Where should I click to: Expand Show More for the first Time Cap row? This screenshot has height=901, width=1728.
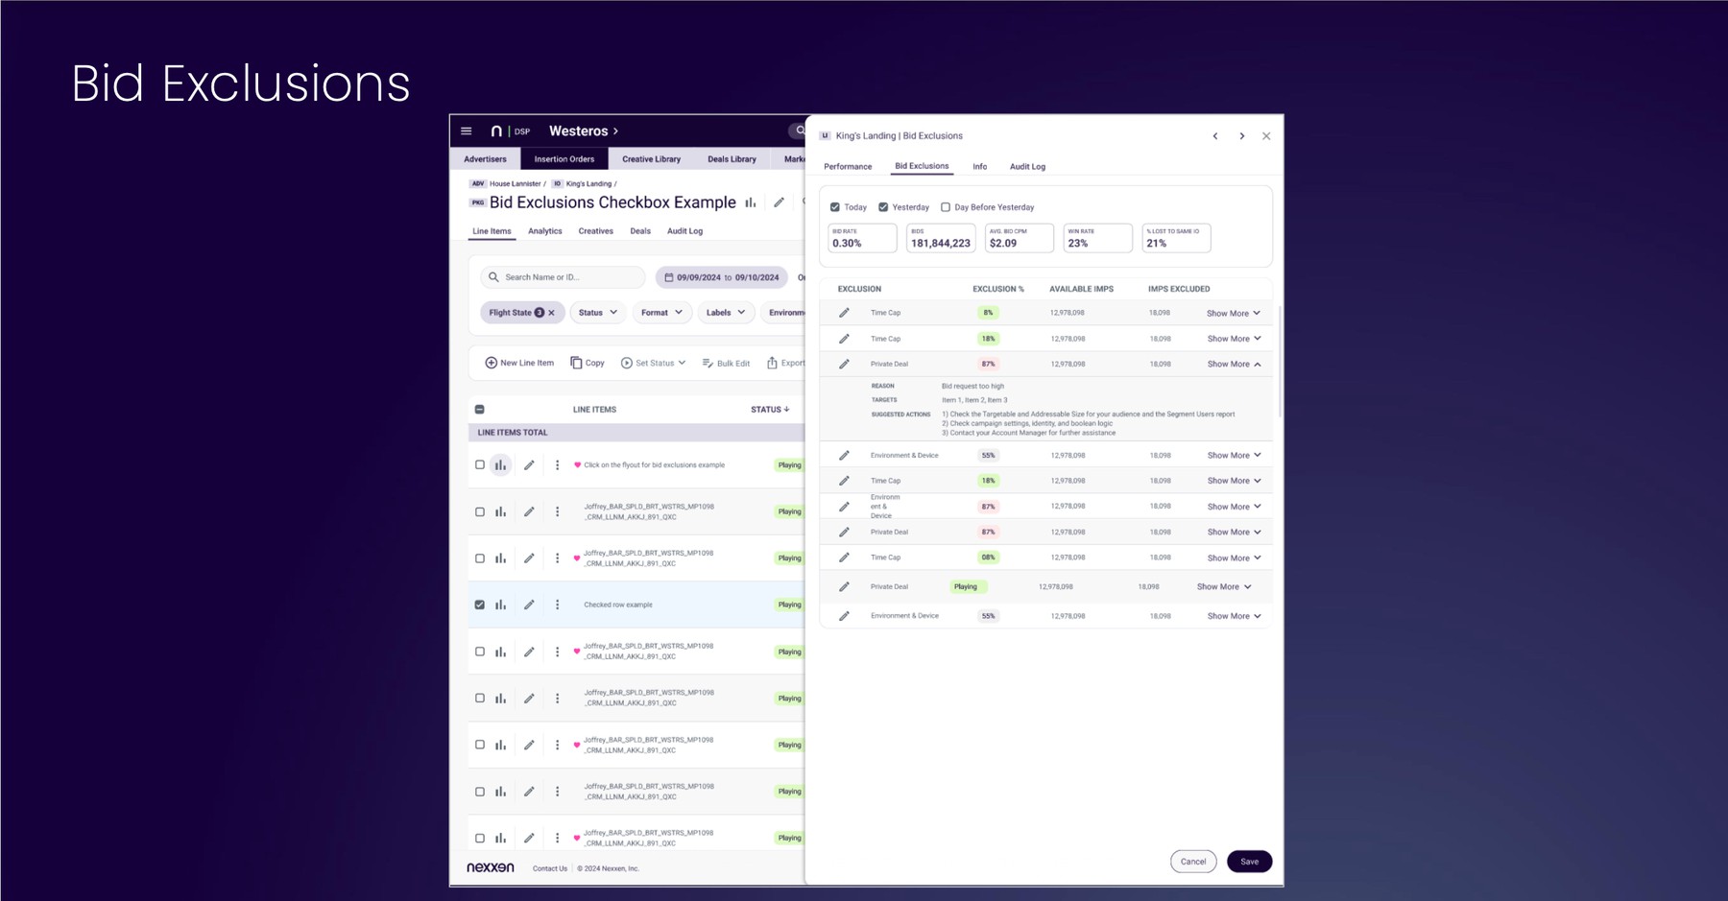[1233, 312]
